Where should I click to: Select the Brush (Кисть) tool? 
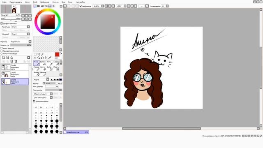pyautogui.click(x=49, y=63)
